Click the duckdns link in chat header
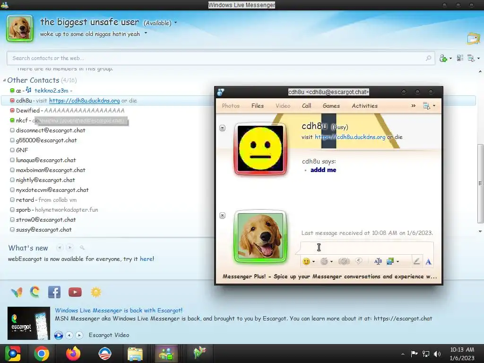The height and width of the screenshot is (363, 484). click(x=350, y=137)
